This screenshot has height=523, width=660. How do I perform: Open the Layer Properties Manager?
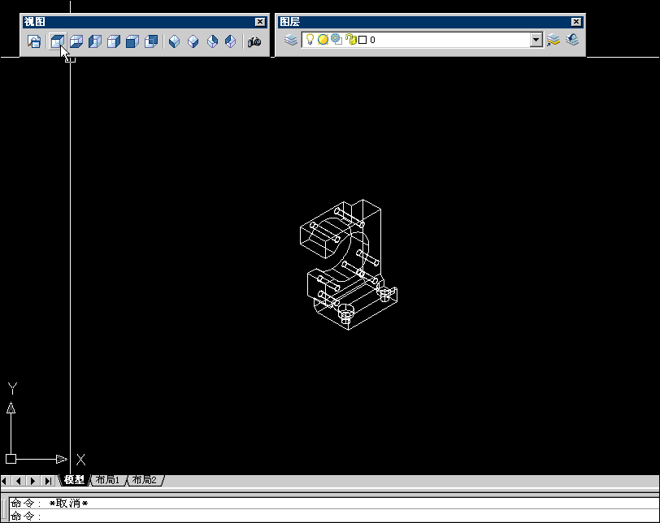click(x=291, y=40)
